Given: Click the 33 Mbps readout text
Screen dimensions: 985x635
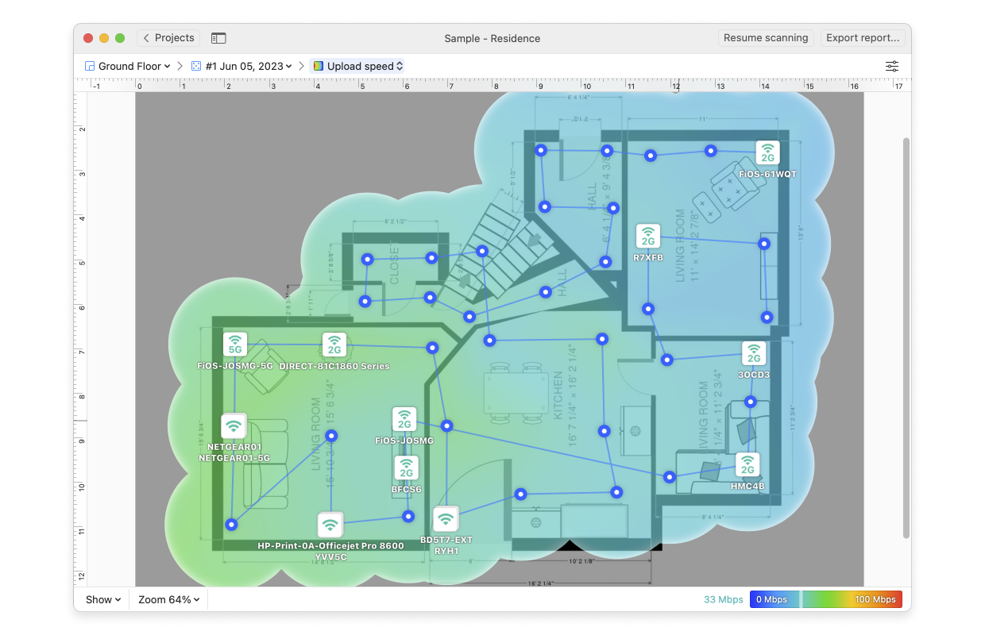Looking at the screenshot, I should pyautogui.click(x=724, y=599).
